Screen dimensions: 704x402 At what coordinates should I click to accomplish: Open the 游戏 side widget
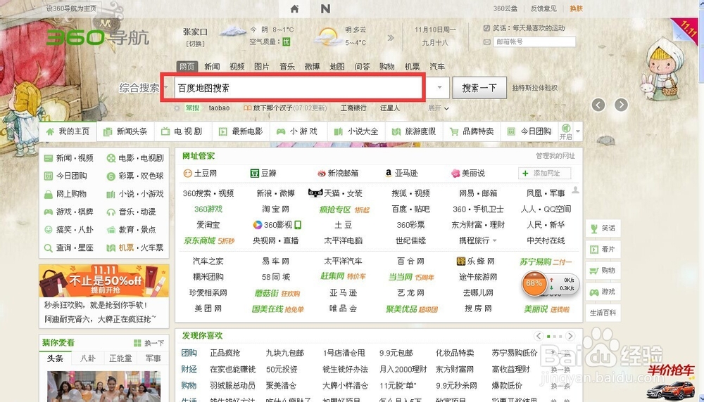(603, 292)
